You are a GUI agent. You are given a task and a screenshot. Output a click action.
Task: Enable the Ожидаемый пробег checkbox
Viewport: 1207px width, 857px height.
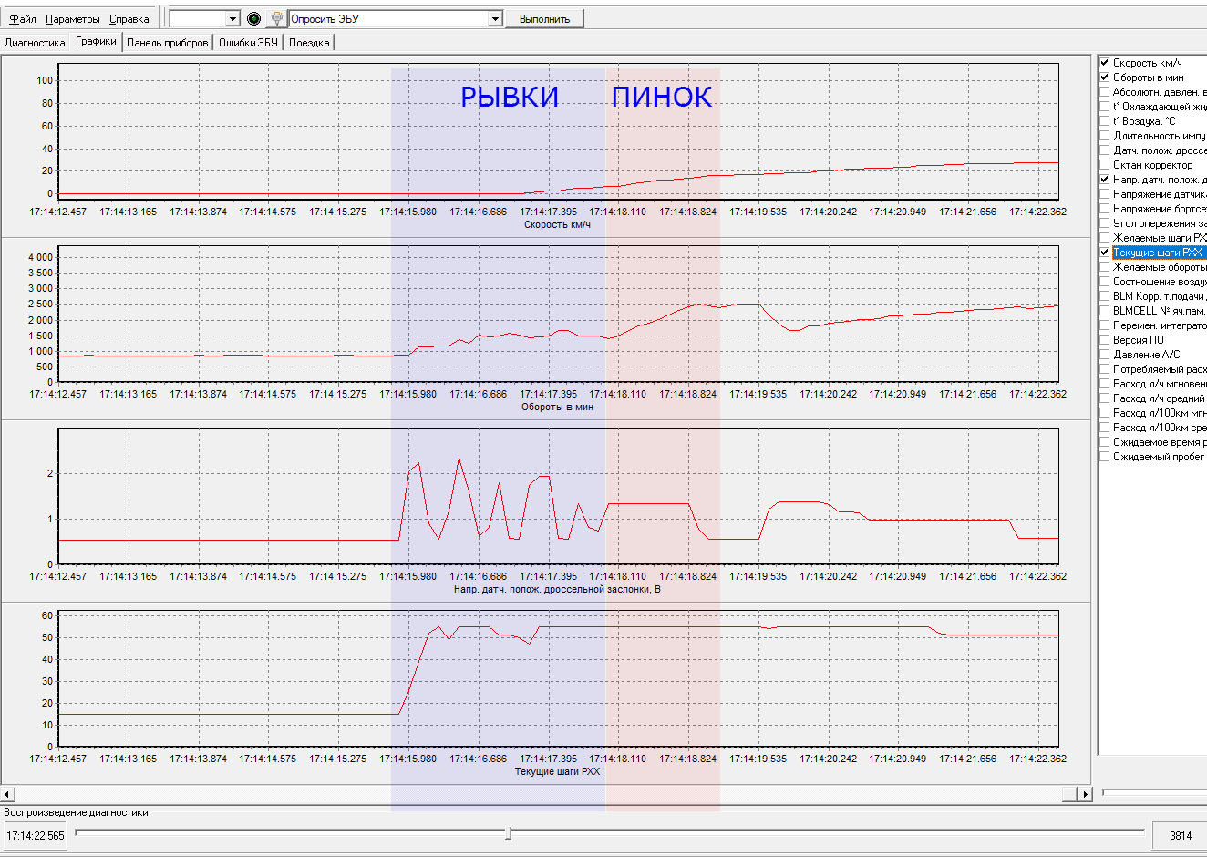(x=1104, y=457)
